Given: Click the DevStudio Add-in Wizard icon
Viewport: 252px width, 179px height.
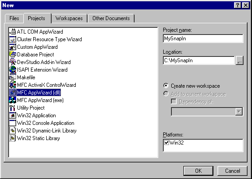Looking at the screenshot, I should coord(13,62).
